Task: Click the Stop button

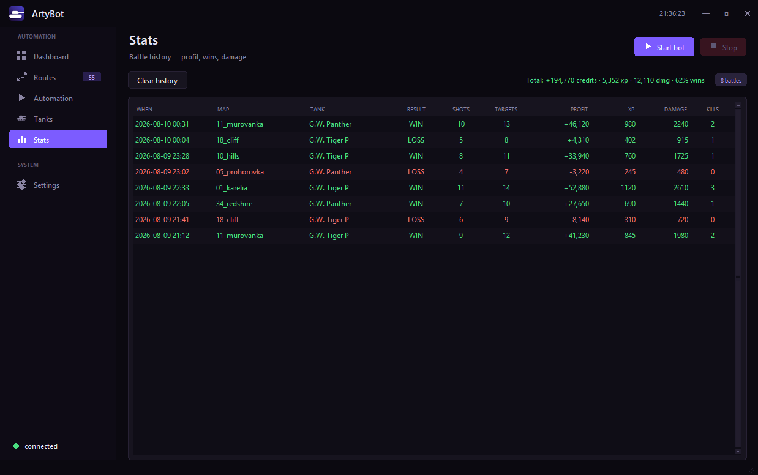Action: coord(723,47)
